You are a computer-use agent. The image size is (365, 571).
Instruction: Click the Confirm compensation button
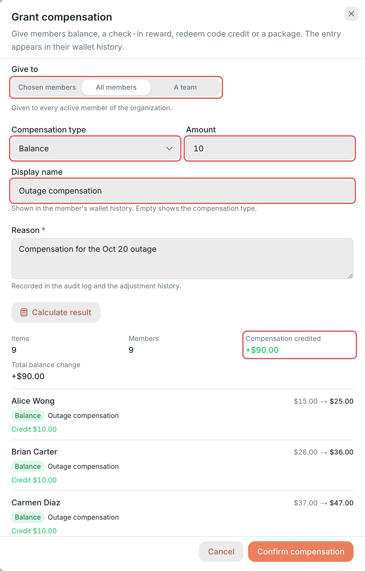click(301, 552)
